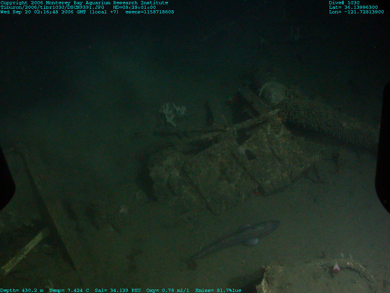390x293 pixels.
Task: Click the copyright text line 'Copyright 2006 Monterey Bay Aquarium Research Institute'
Action: pos(84,3)
